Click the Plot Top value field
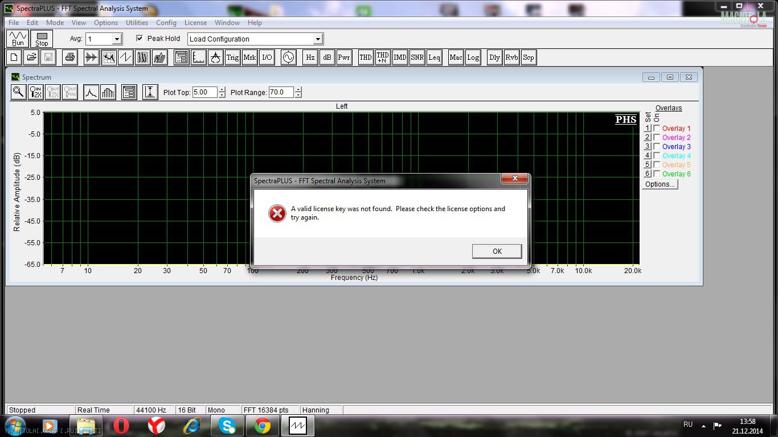Viewport: 778px width, 437px height. 204,92
